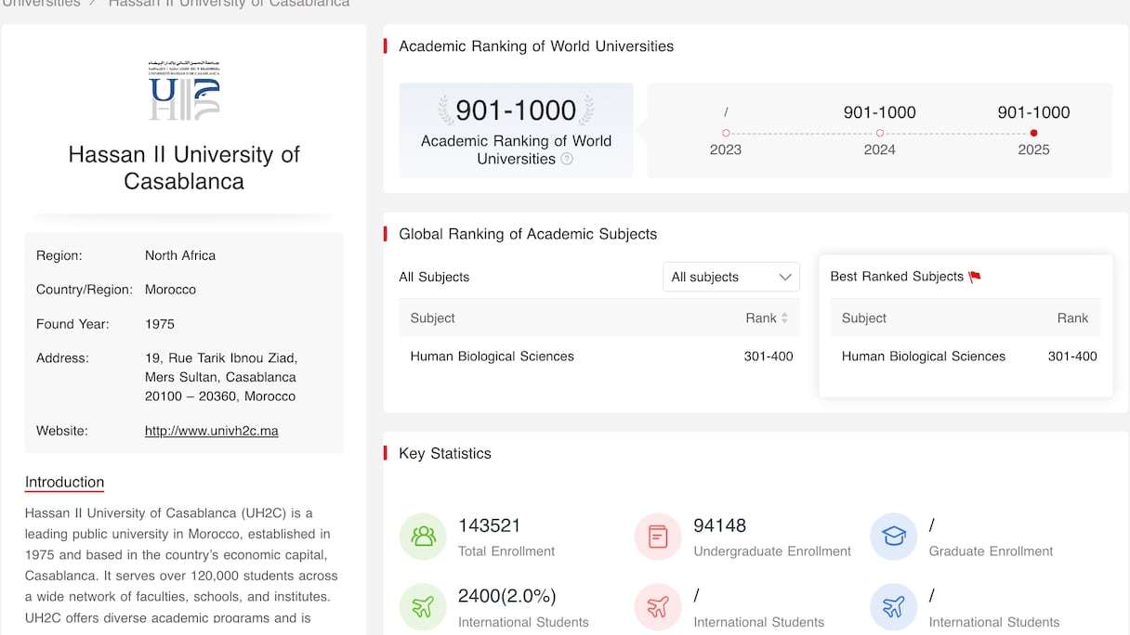This screenshot has height=635, width=1130.
Task: Open Human Biological Sciences under Best Ranked Subjects
Action: coord(923,356)
